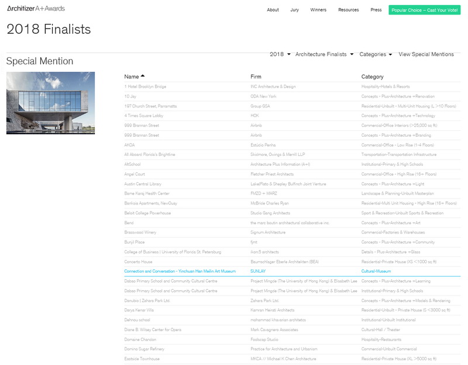The width and height of the screenshot is (468, 365).
Task: Click Studio Gang Architects firm
Action: [270, 213]
